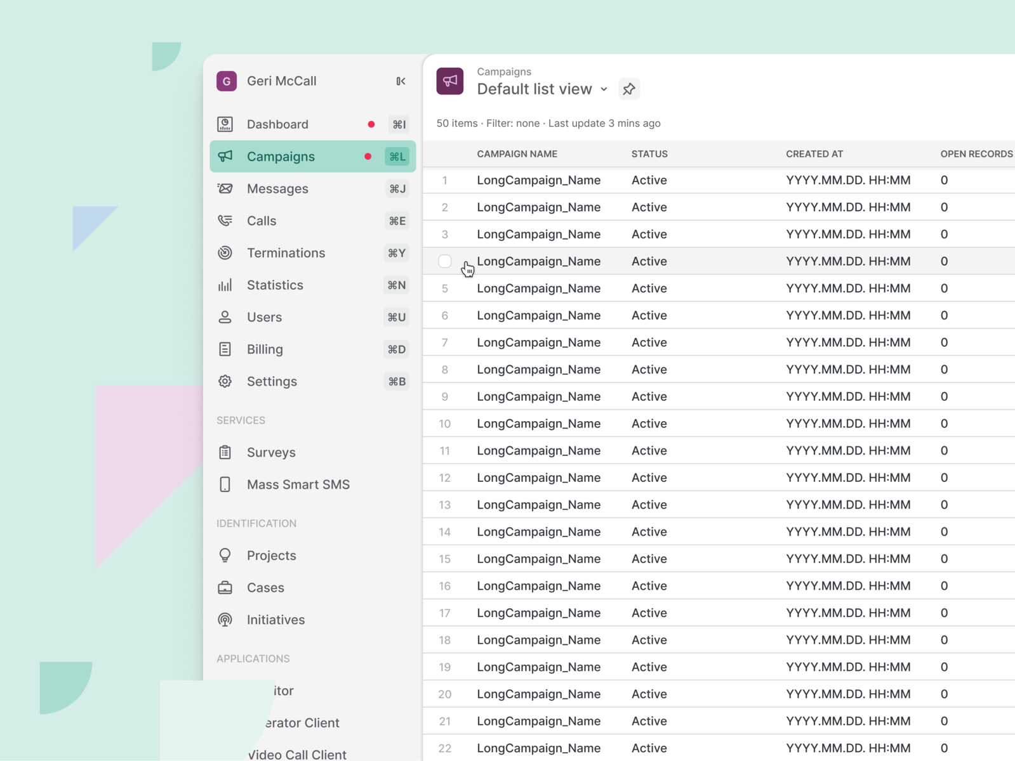Go to Users section
The height and width of the screenshot is (761, 1015).
click(x=313, y=317)
